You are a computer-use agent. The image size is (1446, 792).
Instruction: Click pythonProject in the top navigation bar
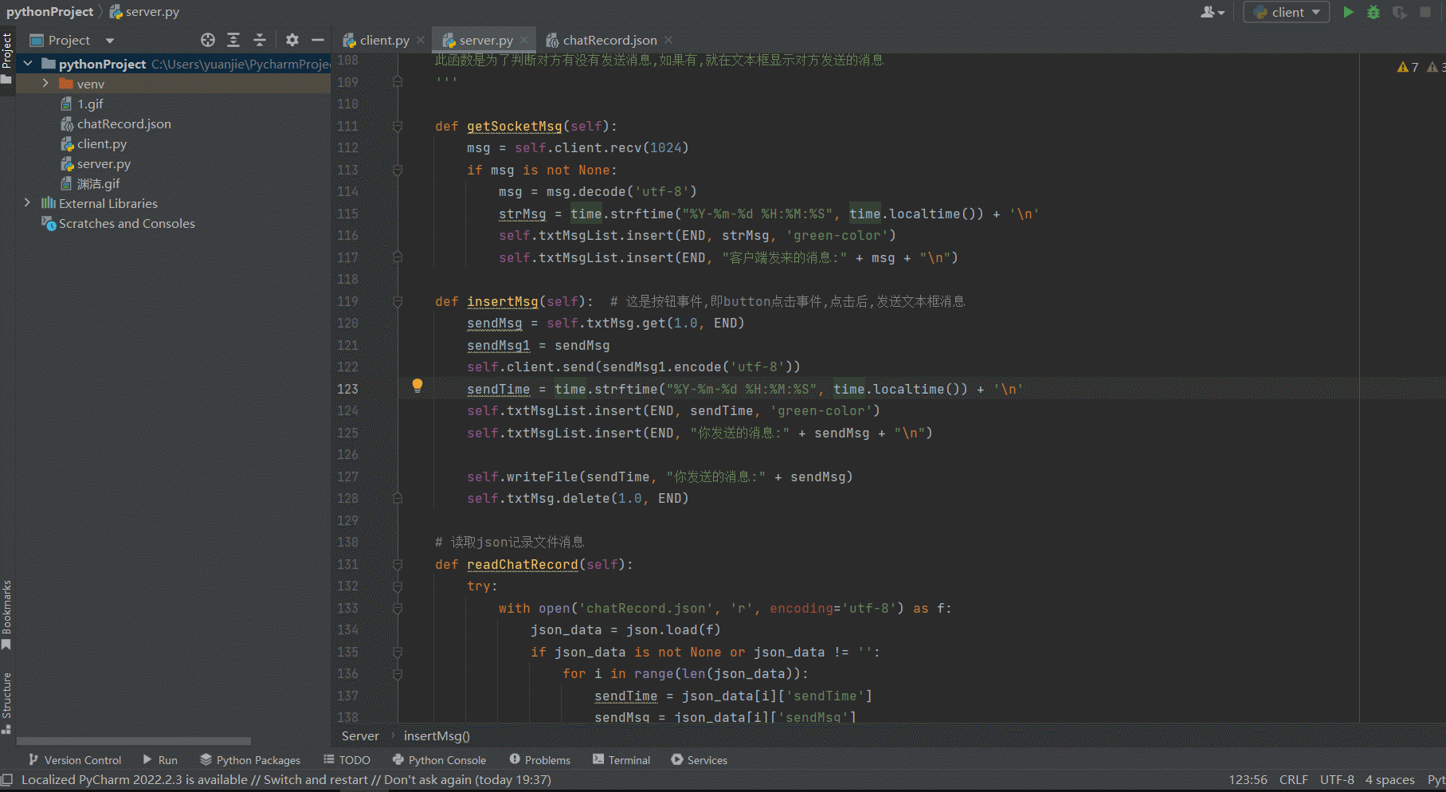click(49, 12)
